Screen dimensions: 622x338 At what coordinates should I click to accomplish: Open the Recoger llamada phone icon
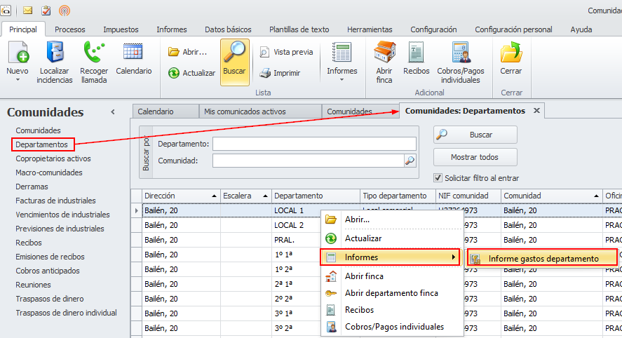tap(93, 54)
